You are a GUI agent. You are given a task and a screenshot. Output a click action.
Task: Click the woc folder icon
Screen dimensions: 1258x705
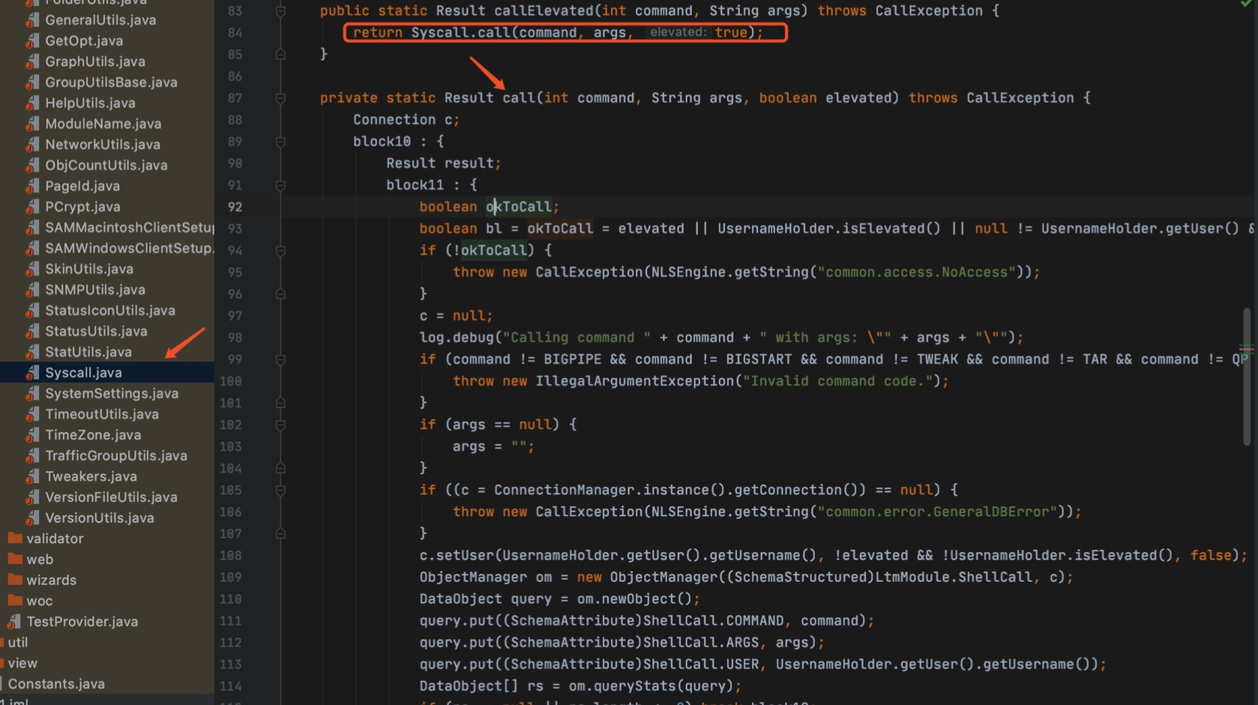(14, 601)
